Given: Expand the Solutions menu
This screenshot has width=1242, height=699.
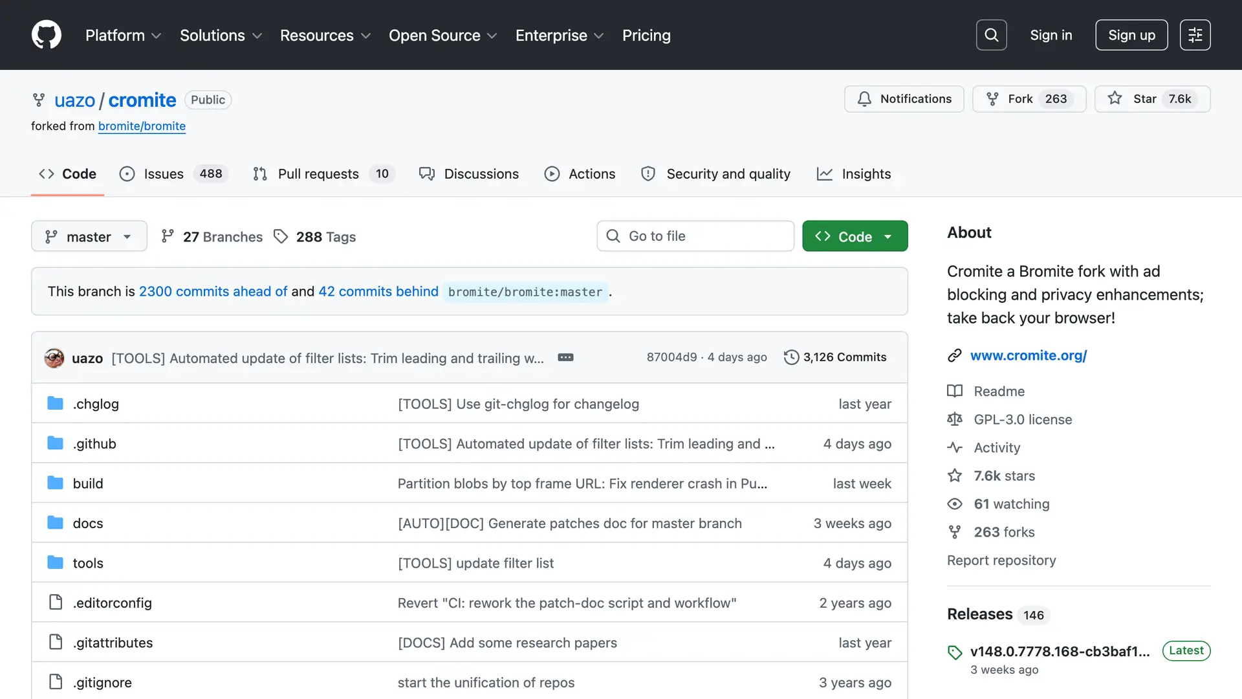Looking at the screenshot, I should click(x=221, y=36).
